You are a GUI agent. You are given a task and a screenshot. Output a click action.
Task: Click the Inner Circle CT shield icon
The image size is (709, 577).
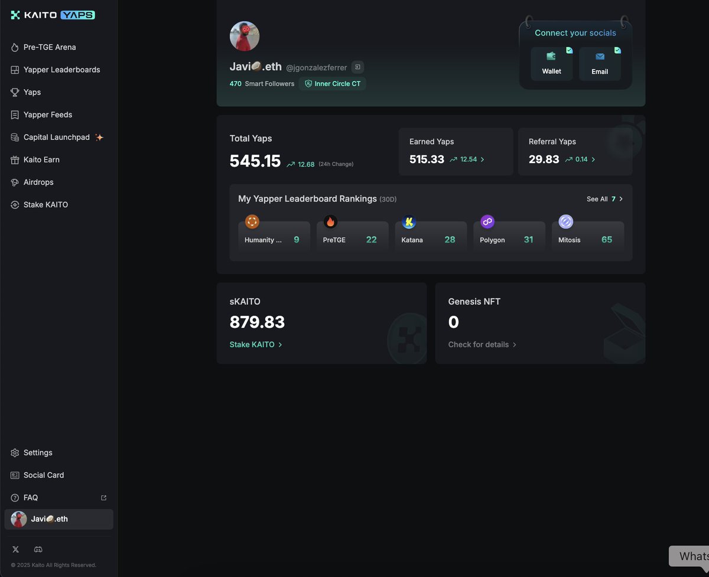point(308,84)
